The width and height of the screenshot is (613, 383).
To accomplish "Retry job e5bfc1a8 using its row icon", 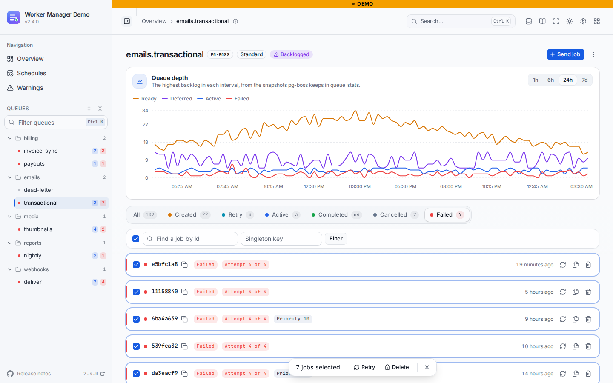I will (x=563, y=265).
